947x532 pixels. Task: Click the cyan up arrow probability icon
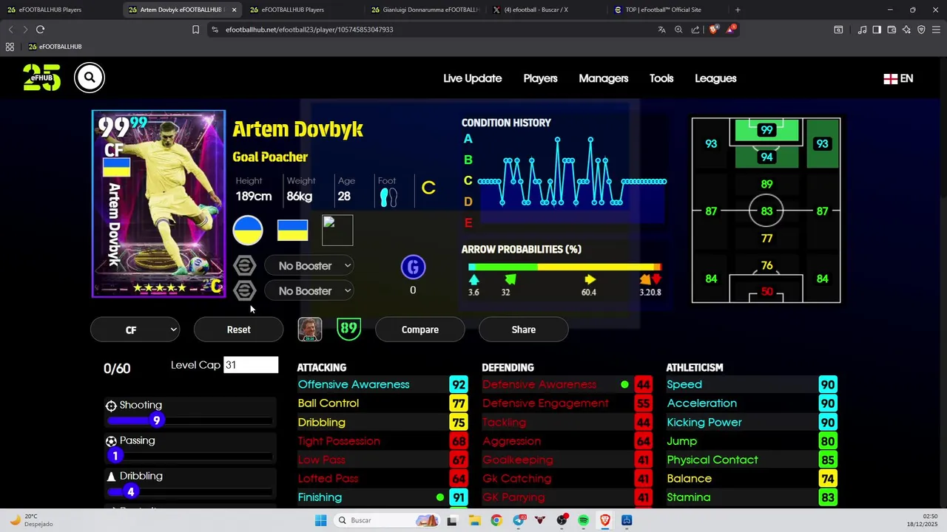coord(474,279)
